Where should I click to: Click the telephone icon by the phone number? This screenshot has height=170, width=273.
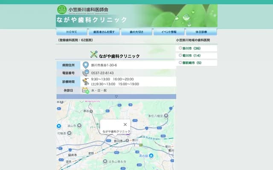pos(85,73)
